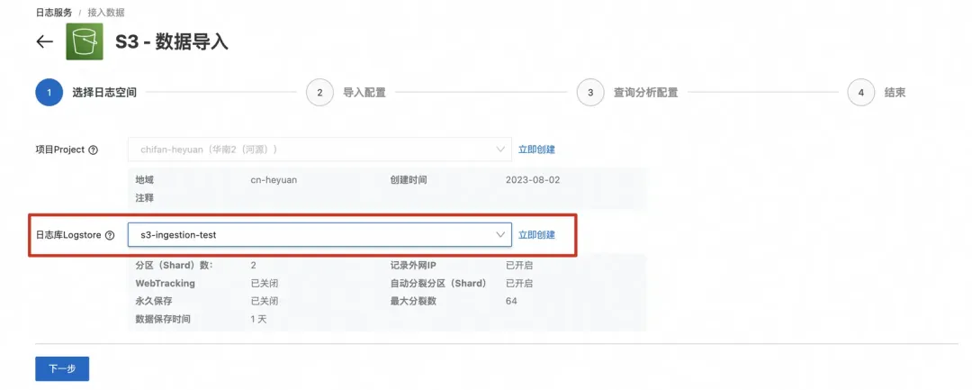Click 立即创建 link beside Project
The width and height of the screenshot is (972, 390).
[x=536, y=150]
